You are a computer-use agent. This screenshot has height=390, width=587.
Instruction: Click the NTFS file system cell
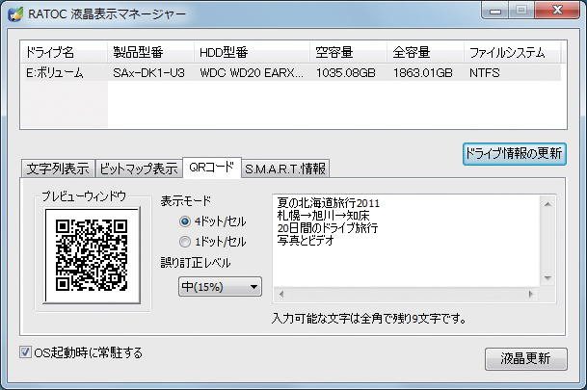[x=485, y=73]
